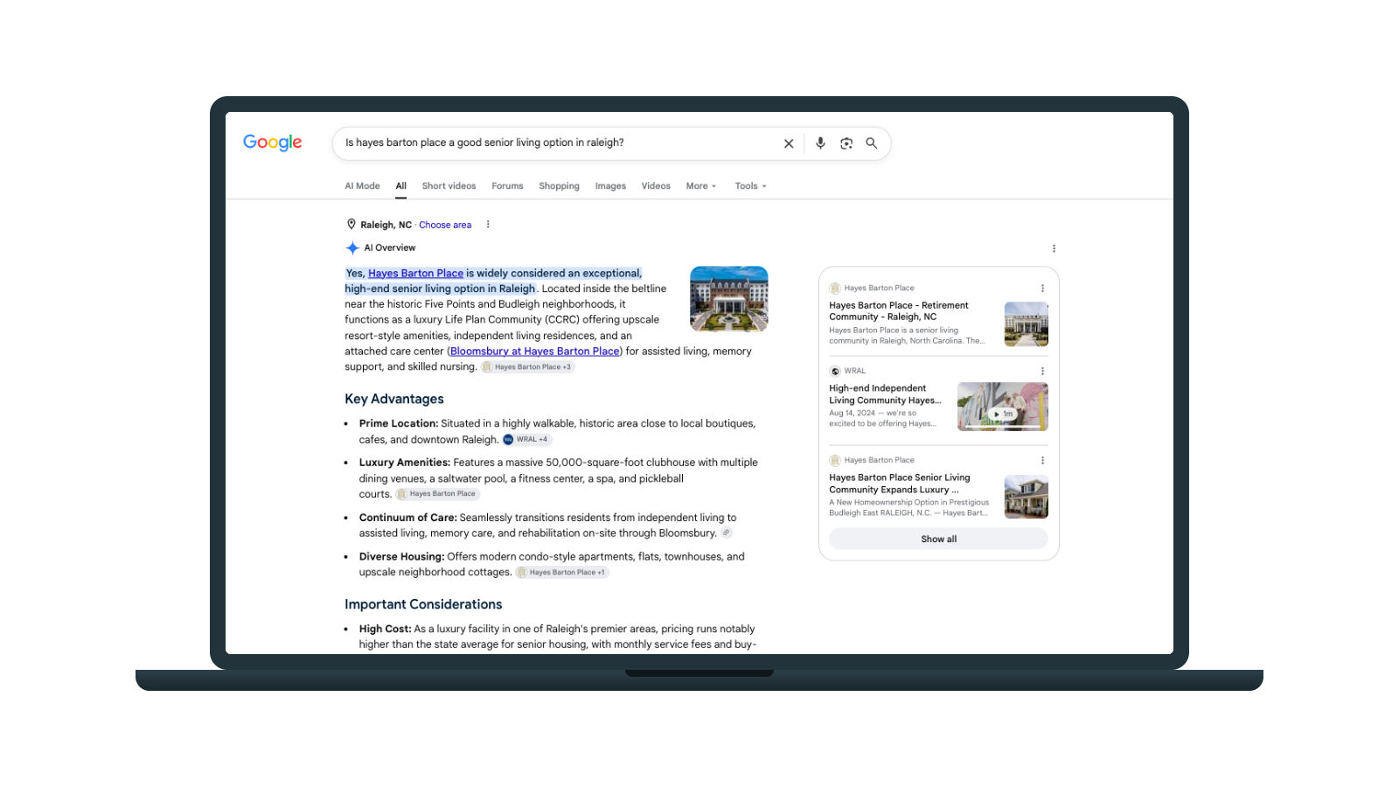Screen dimensions: 1399x787
Task: Clear the search query with the X icon
Action: tap(789, 143)
